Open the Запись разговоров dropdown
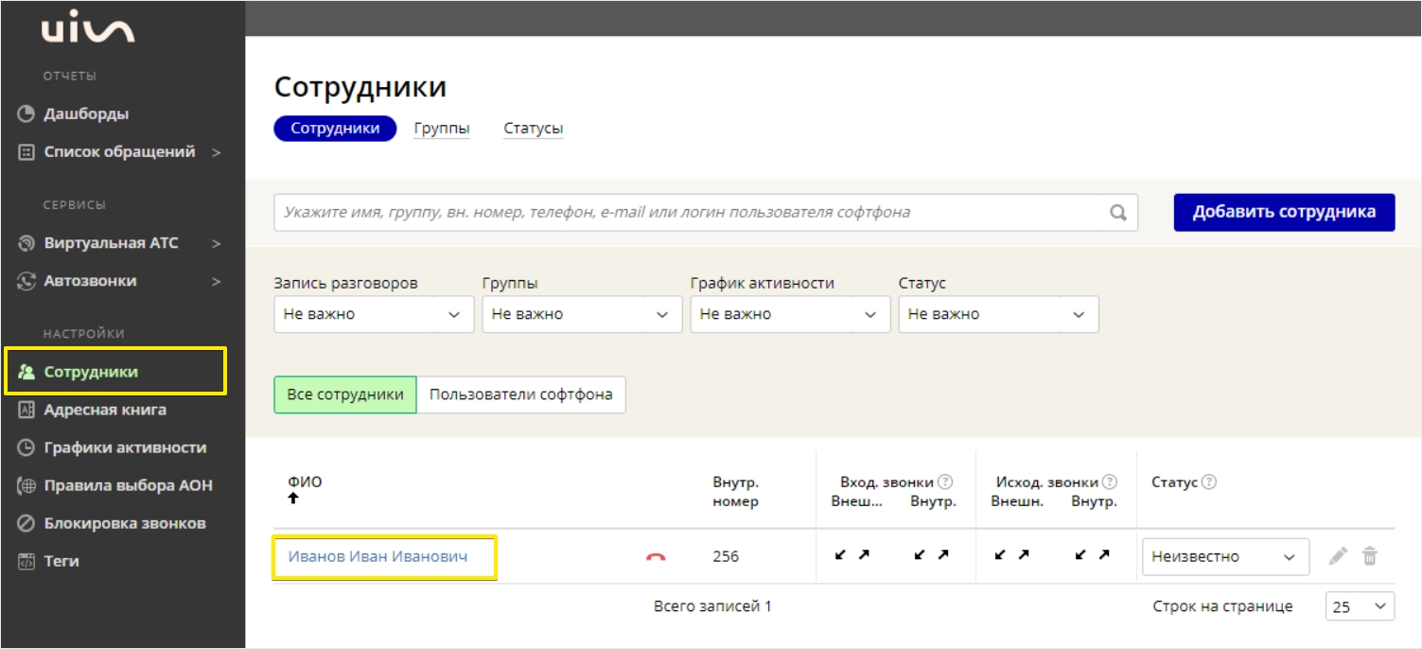 pos(374,314)
